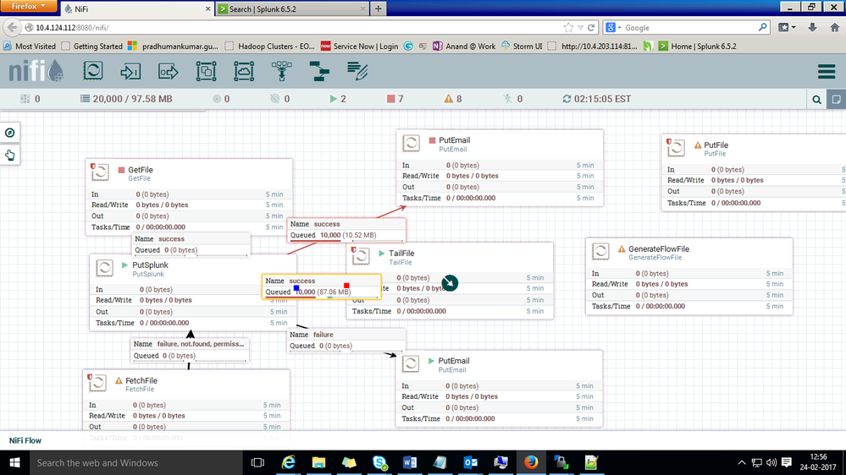The width and height of the screenshot is (846, 475).
Task: Select the PutSplunk processor title
Action: [150, 265]
